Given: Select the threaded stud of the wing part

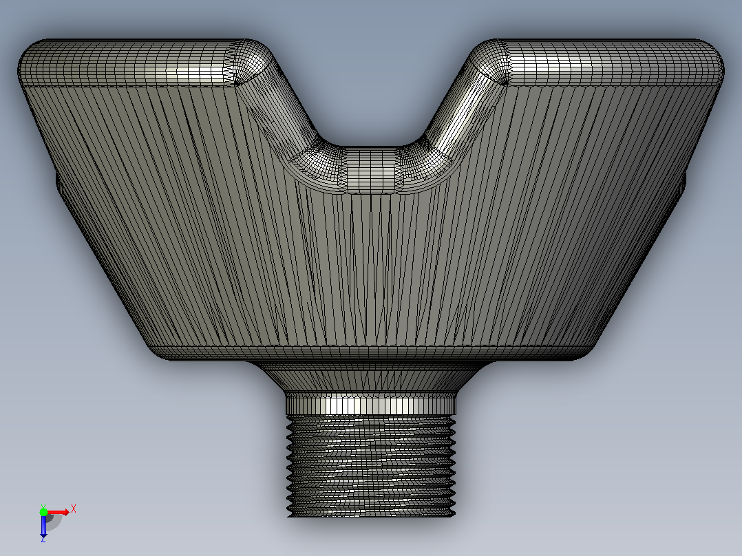Looking at the screenshot, I should 371,466.
